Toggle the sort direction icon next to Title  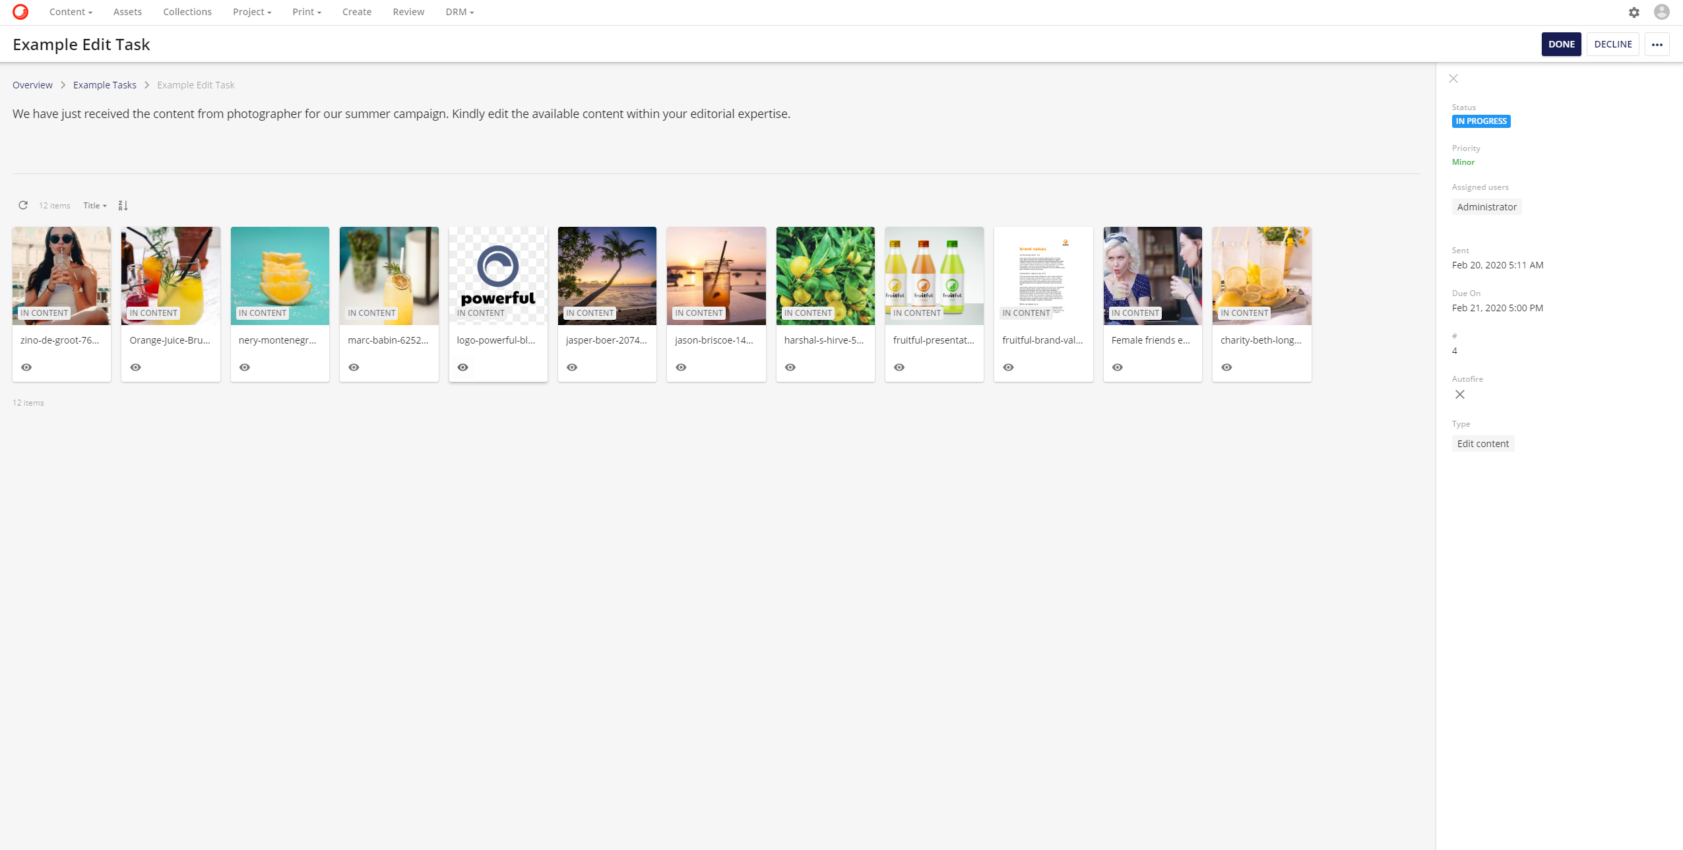(123, 205)
